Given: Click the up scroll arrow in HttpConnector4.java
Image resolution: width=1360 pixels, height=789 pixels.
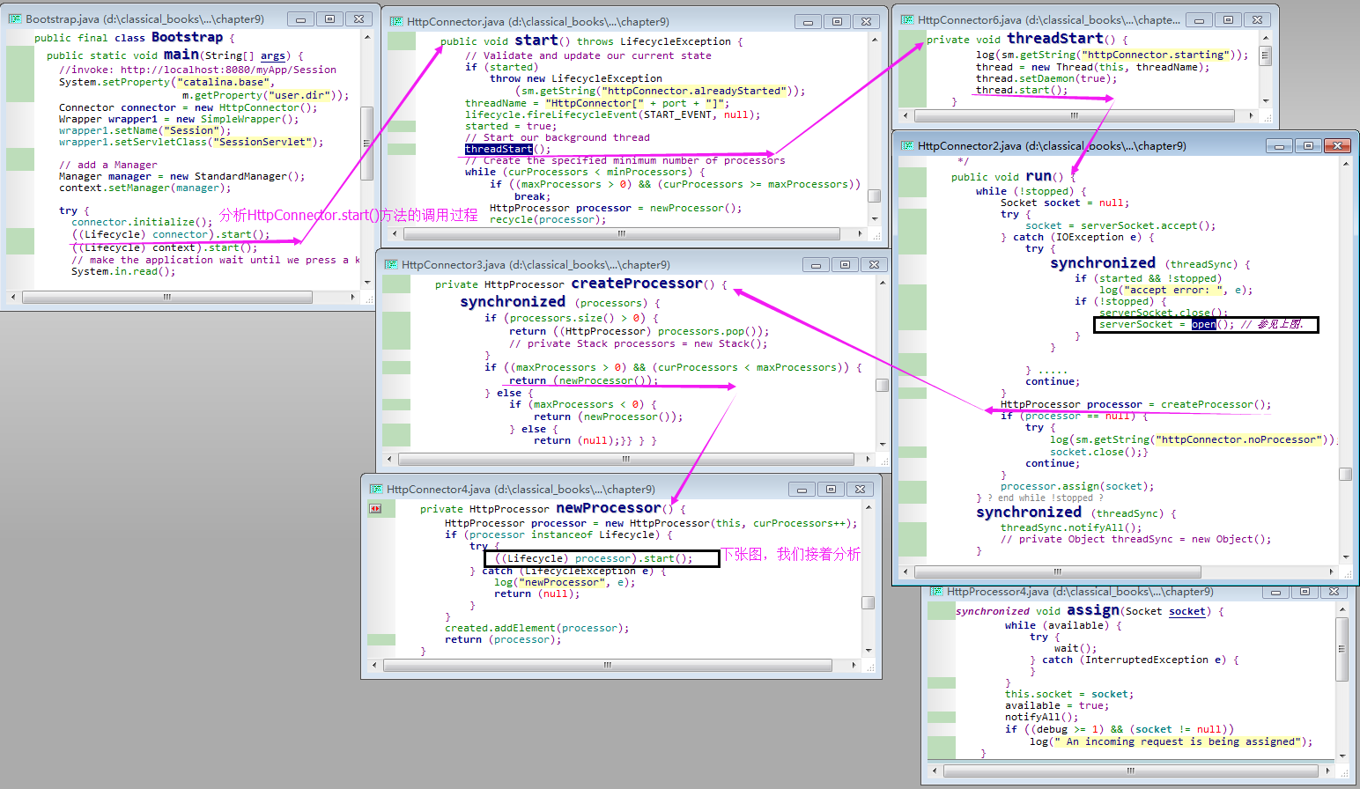Looking at the screenshot, I should coord(868,507).
